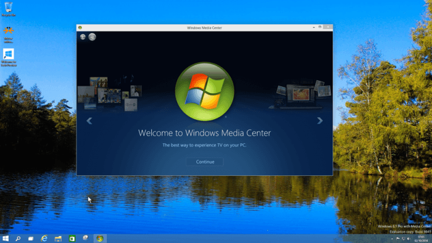Screen dimensions: 432x243
Task: Open taskbar Search magnifier
Action: click(x=18, y=239)
